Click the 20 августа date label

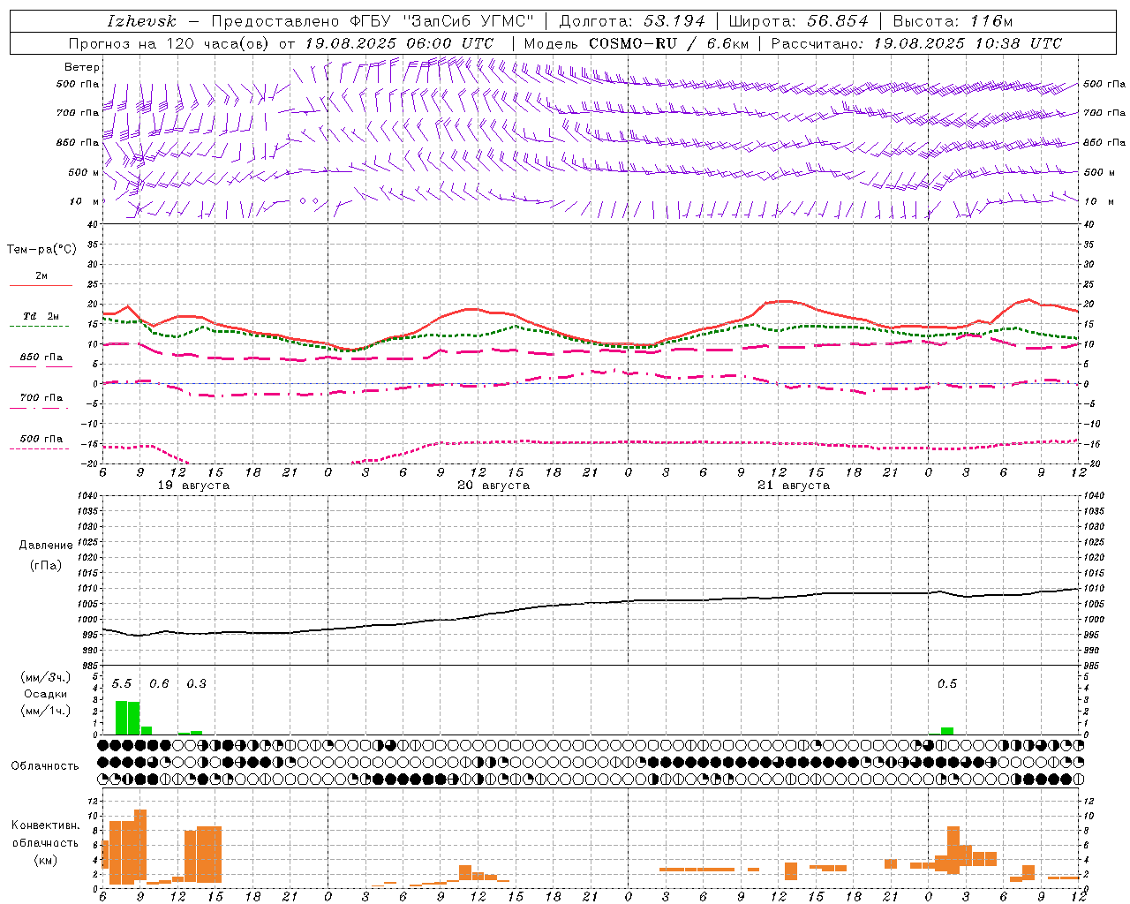493,486
